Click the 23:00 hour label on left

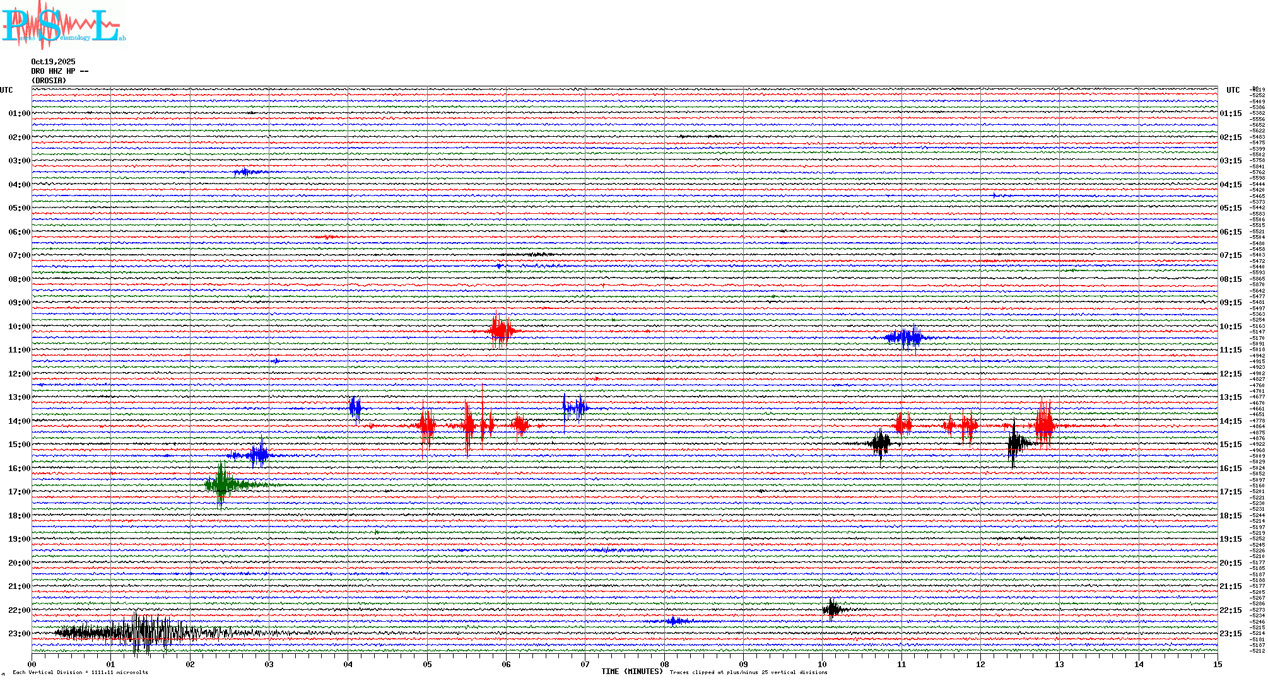pyautogui.click(x=19, y=634)
